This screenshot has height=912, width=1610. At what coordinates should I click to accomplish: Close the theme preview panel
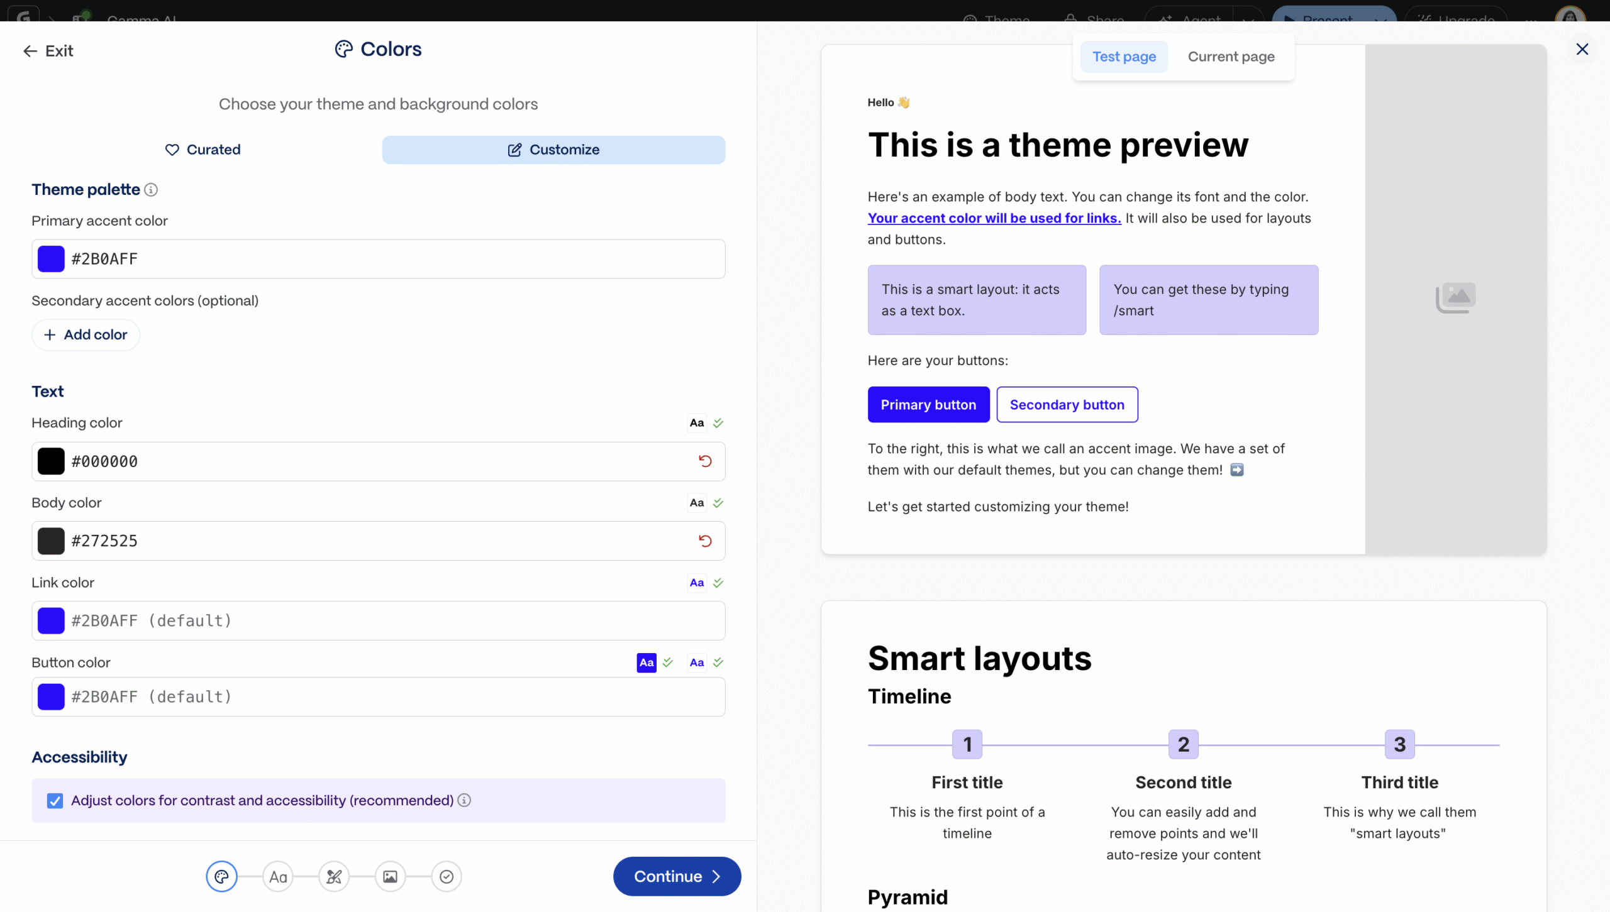[x=1582, y=49]
